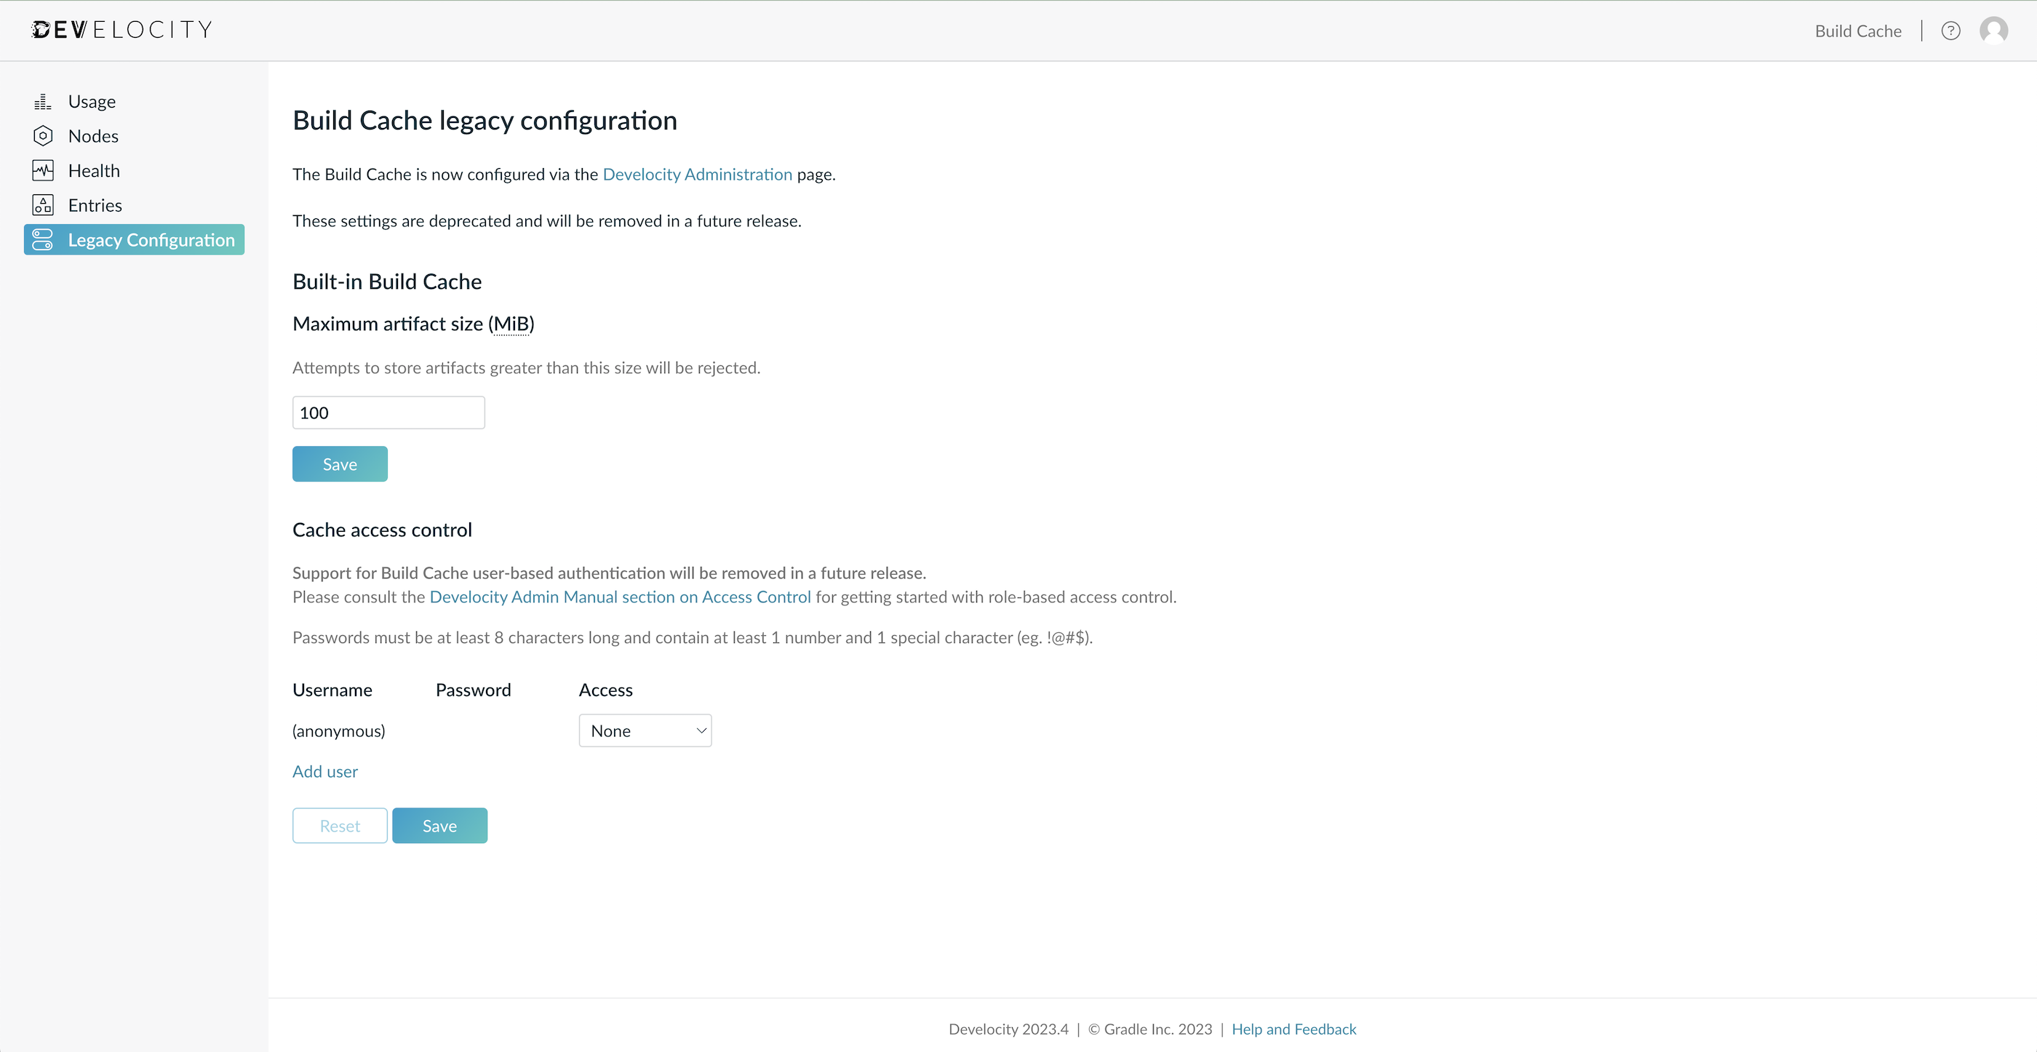Click Add user
2037x1052 pixels.
[324, 771]
